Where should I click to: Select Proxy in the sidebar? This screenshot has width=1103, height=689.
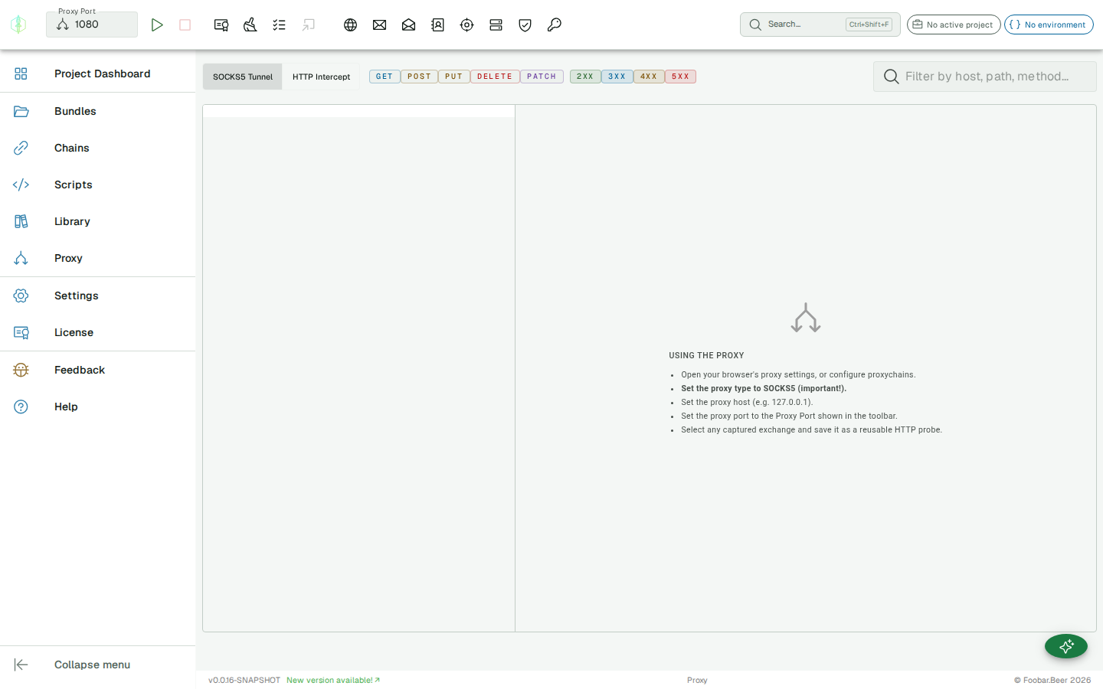click(97, 258)
